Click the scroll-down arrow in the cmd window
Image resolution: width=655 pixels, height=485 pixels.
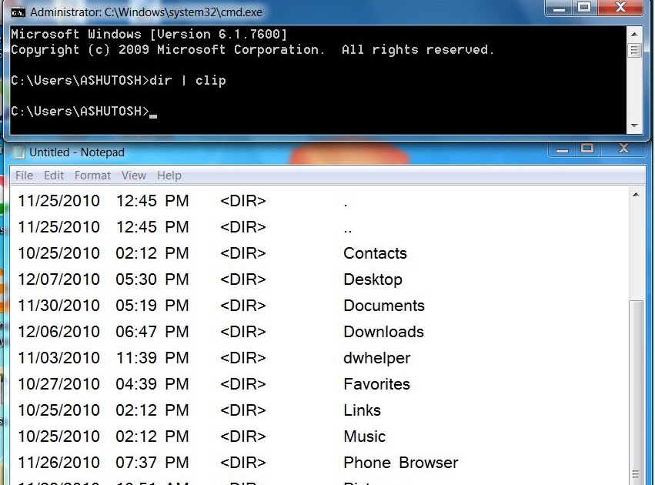635,125
